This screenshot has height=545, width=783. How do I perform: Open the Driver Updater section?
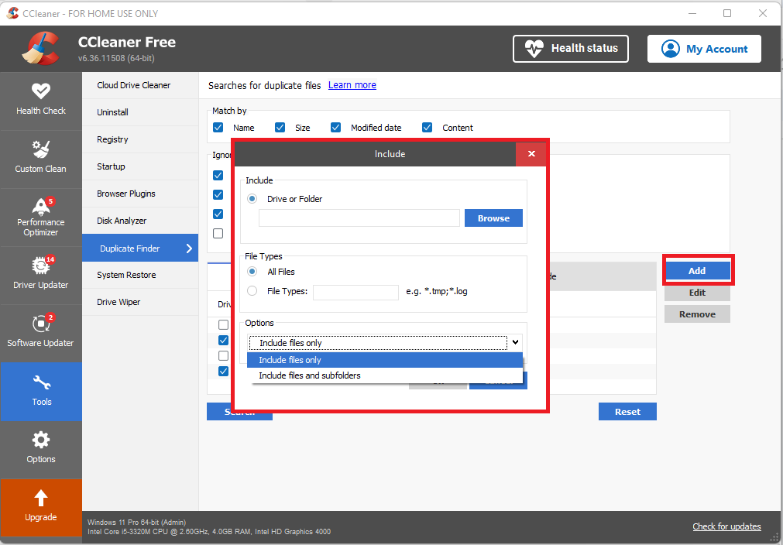coord(41,274)
